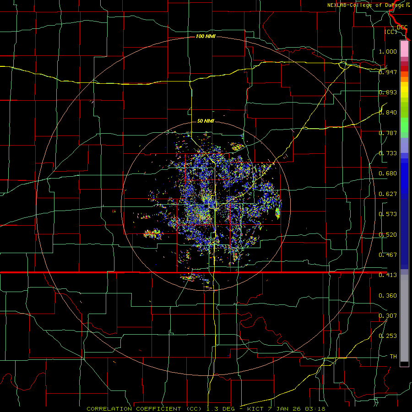Click the 0.627 color scale value
The height and width of the screenshot is (412, 412).
click(x=388, y=194)
